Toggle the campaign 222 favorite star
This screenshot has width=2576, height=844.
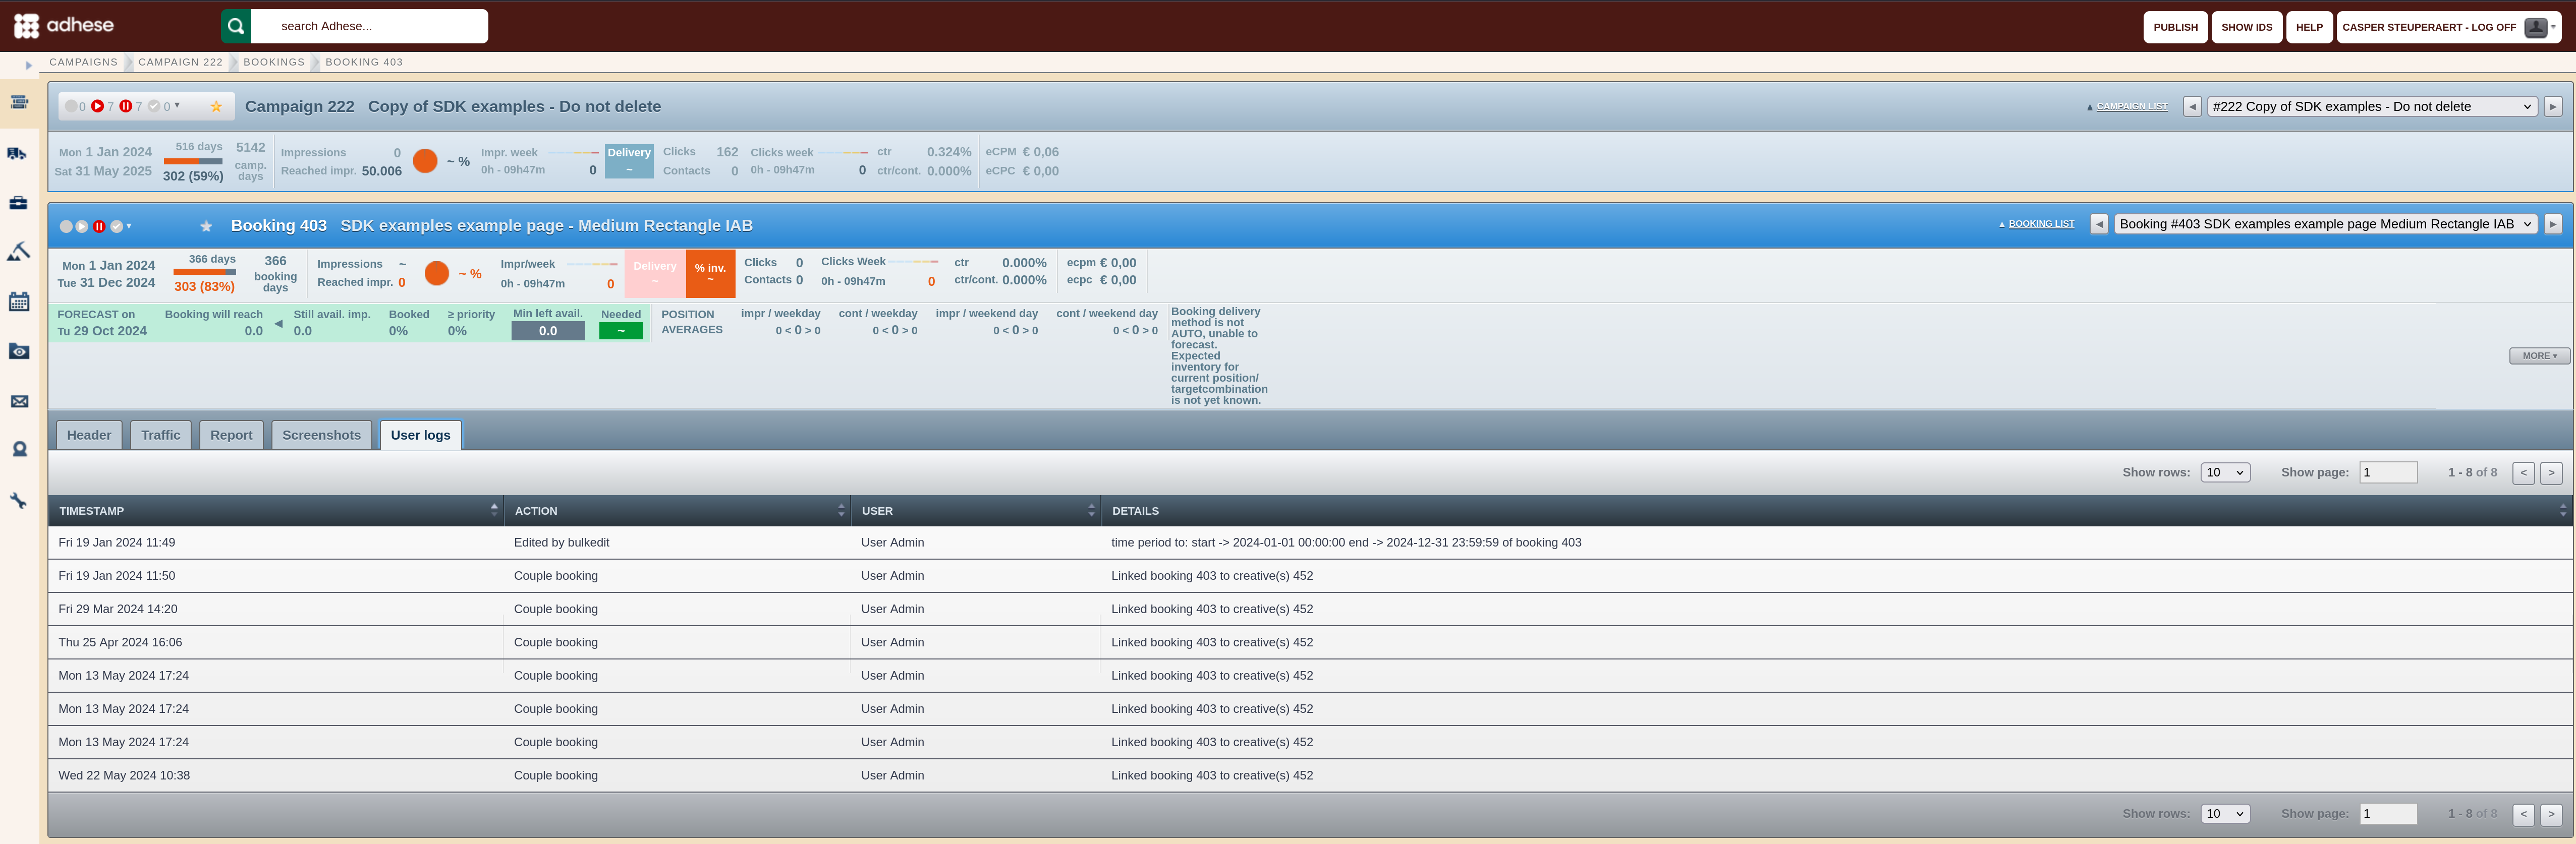pyautogui.click(x=216, y=106)
